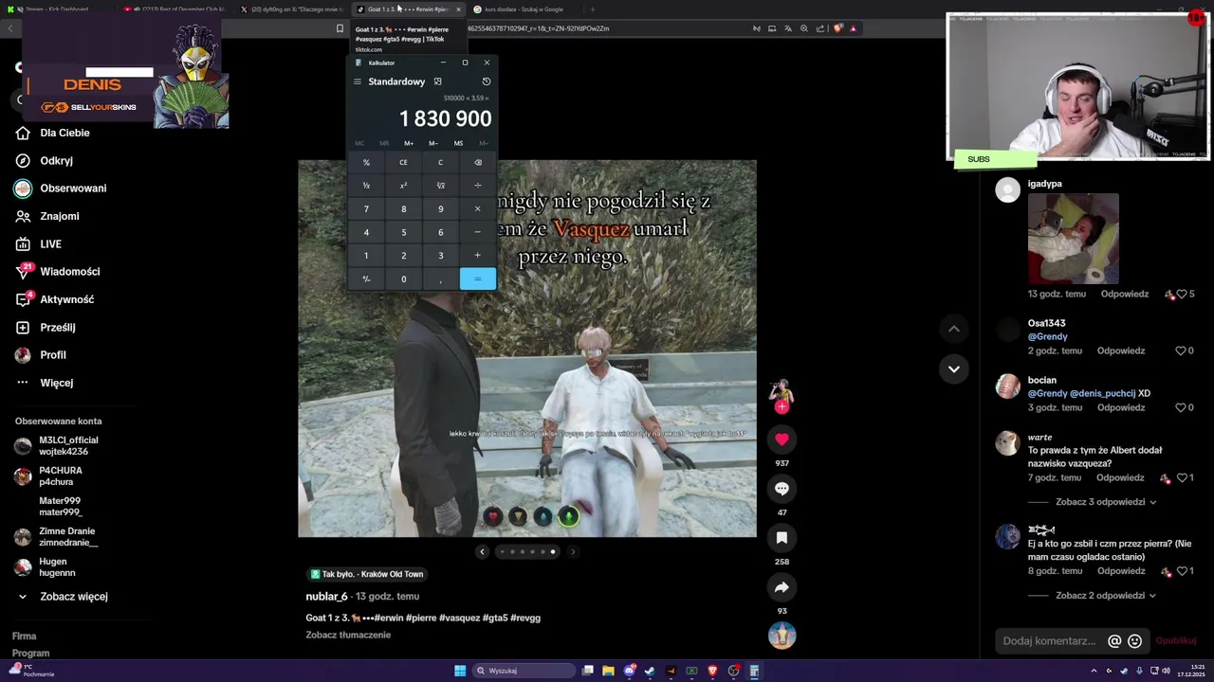Show previous slide in the photo carousel
Viewport: 1214px width, 682px height.
[482, 551]
